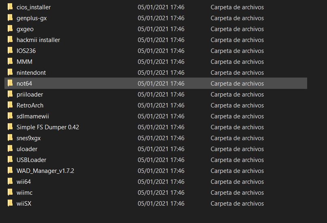Click the wii64 folder name

tap(24, 182)
